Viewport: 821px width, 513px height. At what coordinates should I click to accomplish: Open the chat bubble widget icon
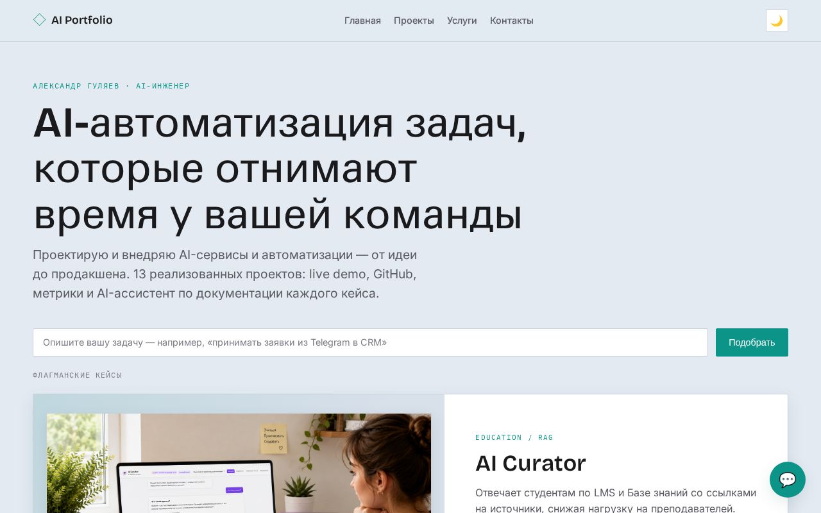point(788,480)
